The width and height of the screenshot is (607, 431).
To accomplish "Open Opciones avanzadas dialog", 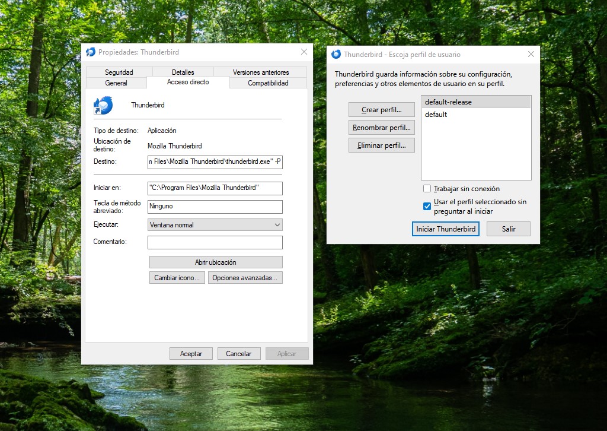I will point(245,277).
